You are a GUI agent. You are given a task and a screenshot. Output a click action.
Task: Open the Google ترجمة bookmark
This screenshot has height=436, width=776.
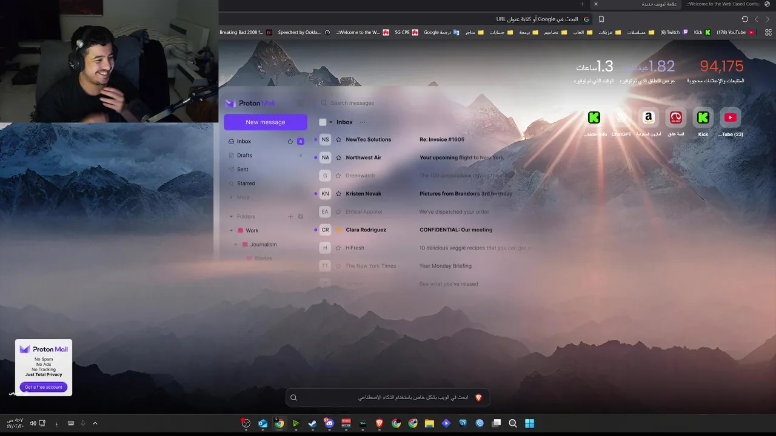pos(441,33)
